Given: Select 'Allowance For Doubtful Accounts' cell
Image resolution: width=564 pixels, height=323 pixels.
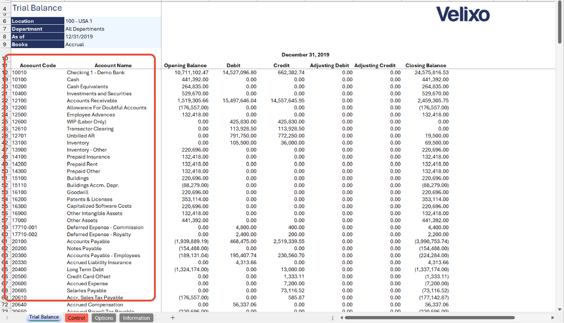Looking at the screenshot, I should pyautogui.click(x=106, y=107).
